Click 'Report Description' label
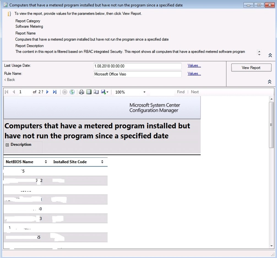Screen dimensions: 277x258 pos(29,46)
